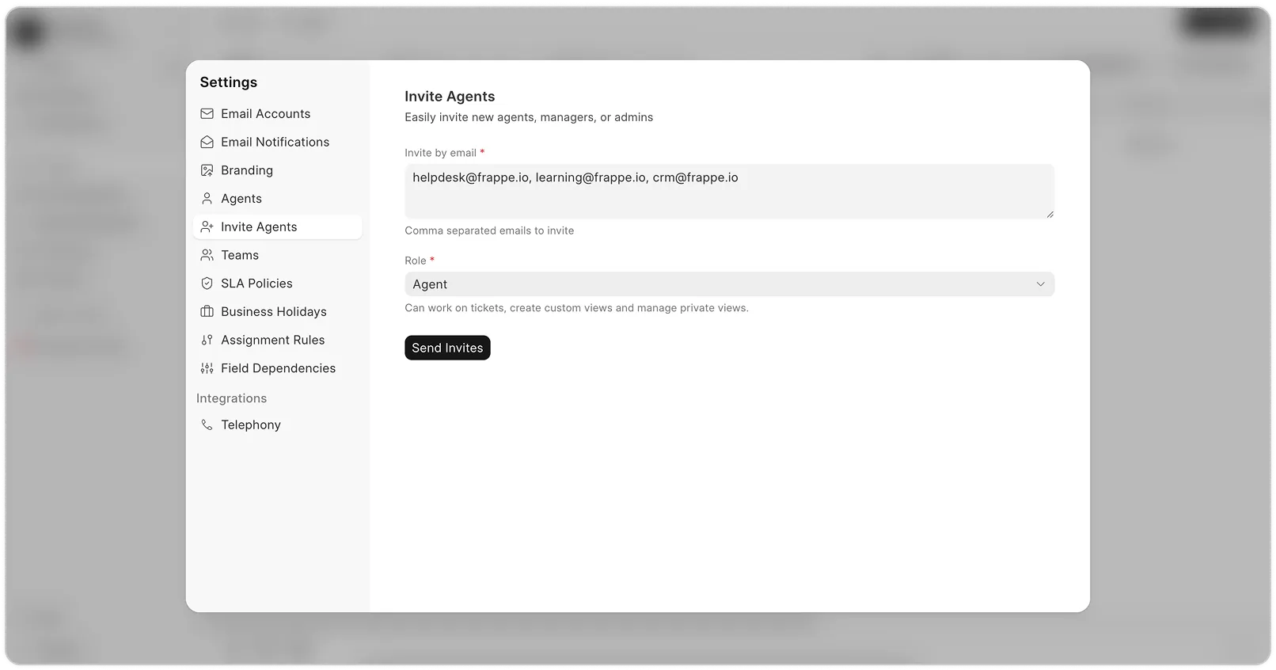Select the Invite Agents menu item

[259, 227]
